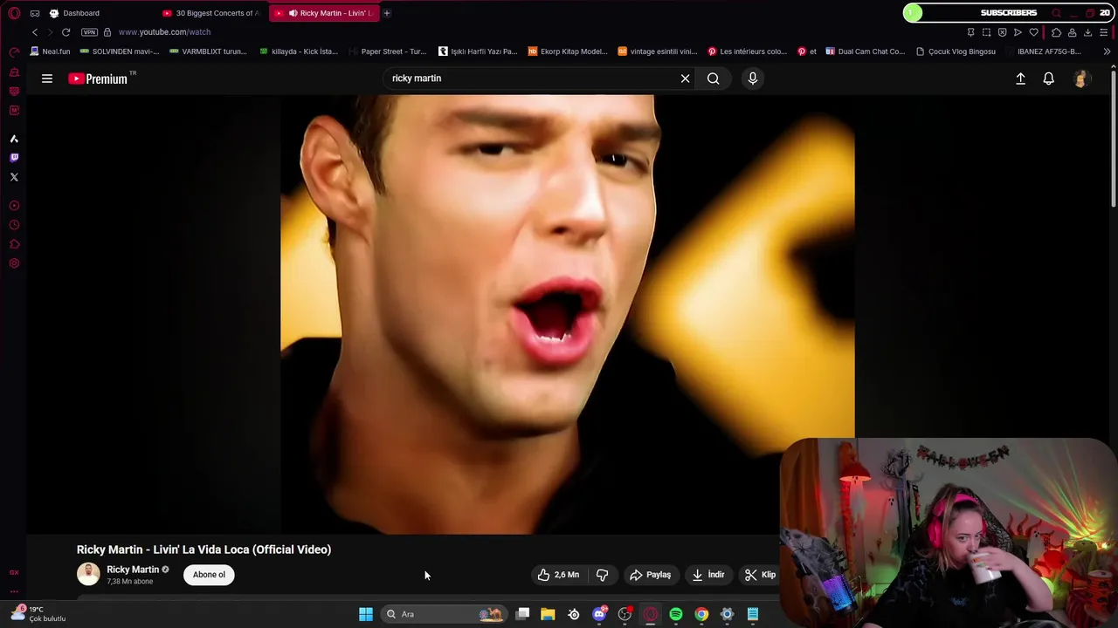Clear the search box with the X

(x=685, y=78)
